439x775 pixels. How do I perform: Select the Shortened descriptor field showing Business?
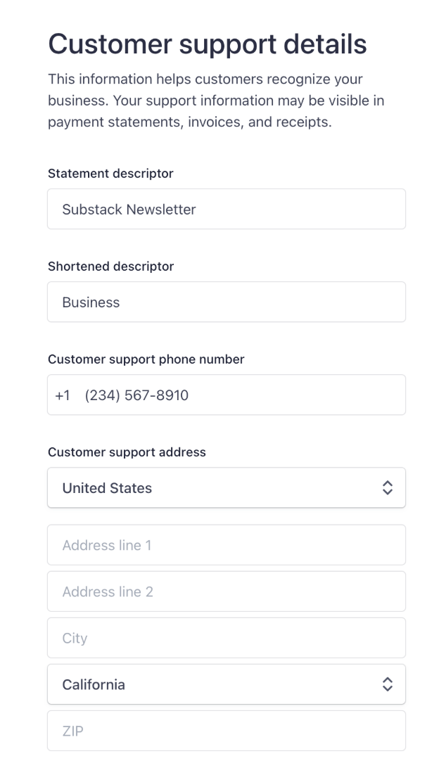pyautogui.click(x=226, y=302)
